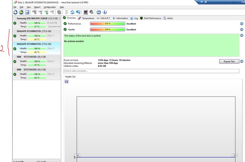Screen dimensions: 245x162
Task: Click the help icon next to Repeat Test
Action: (x=241, y=61)
